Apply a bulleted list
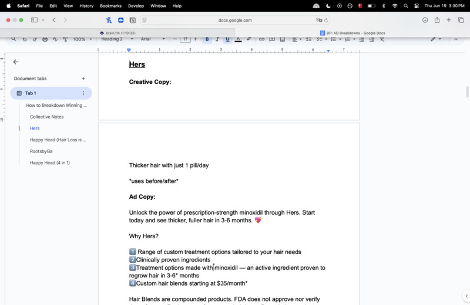The height and width of the screenshot is (305, 470). click(333, 39)
